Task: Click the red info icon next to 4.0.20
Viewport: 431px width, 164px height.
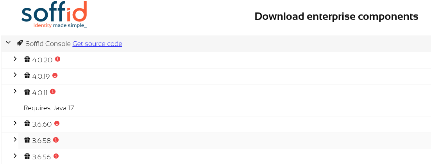Action: (58, 59)
